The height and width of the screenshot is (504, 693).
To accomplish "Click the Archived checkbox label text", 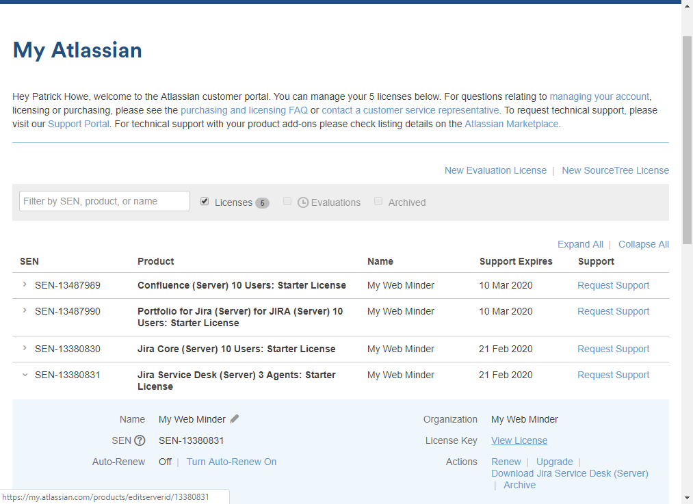I will click(407, 202).
